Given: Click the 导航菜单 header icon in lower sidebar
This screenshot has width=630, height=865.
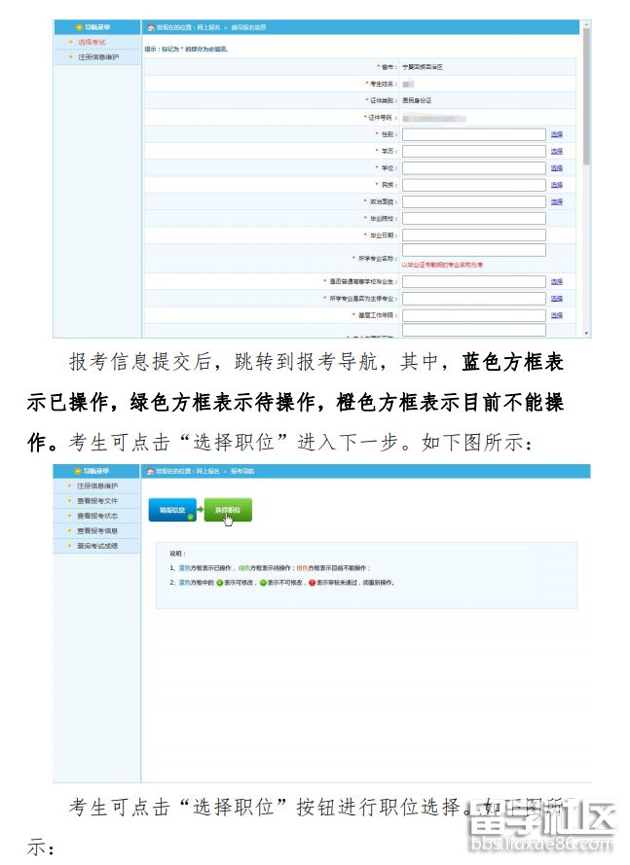Looking at the screenshot, I should 78,471.
